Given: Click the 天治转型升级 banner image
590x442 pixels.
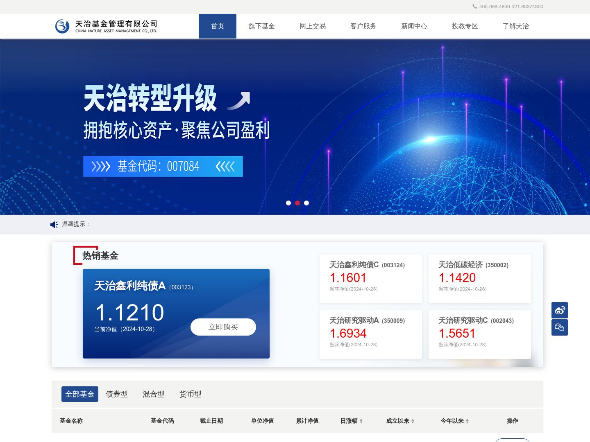Looking at the screenshot, I should pos(295,127).
